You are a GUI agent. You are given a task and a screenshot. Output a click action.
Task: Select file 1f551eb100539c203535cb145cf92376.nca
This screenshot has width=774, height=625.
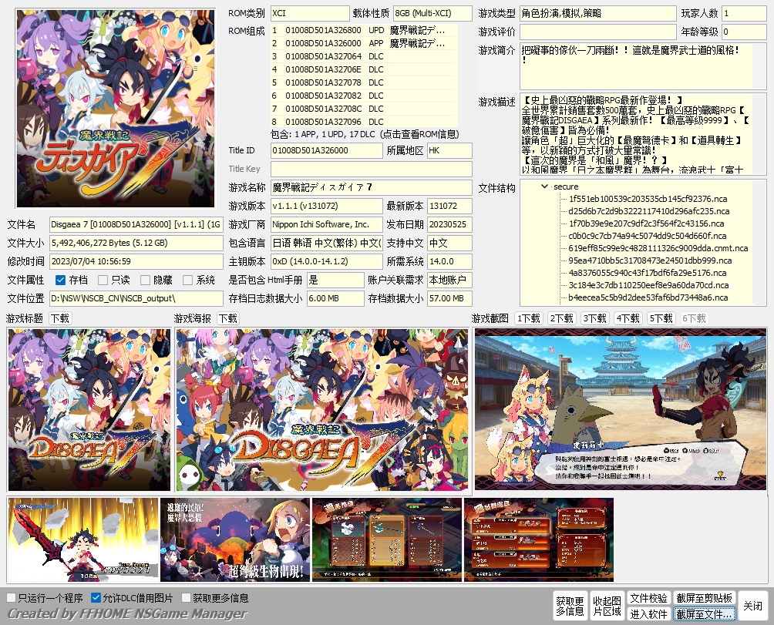(x=648, y=199)
